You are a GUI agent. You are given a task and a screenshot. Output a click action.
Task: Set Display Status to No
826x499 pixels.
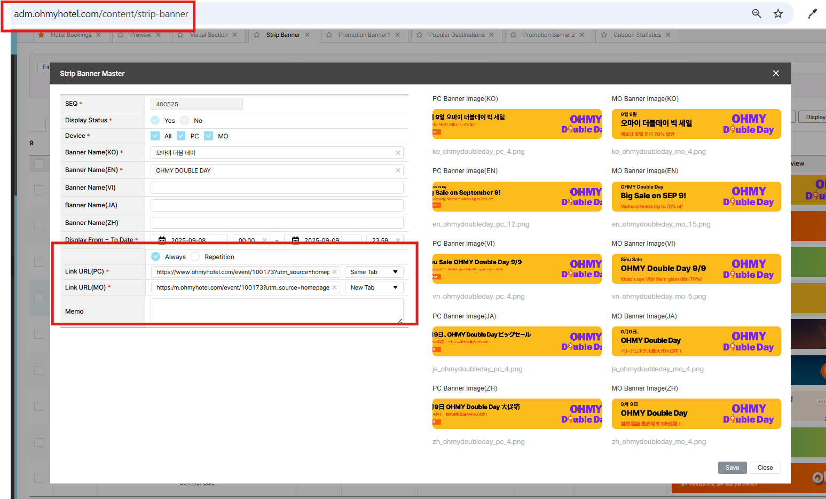point(185,120)
